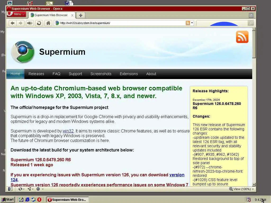
Task: Launch Internet Explorer from quick launch
Action: tap(27, 200)
